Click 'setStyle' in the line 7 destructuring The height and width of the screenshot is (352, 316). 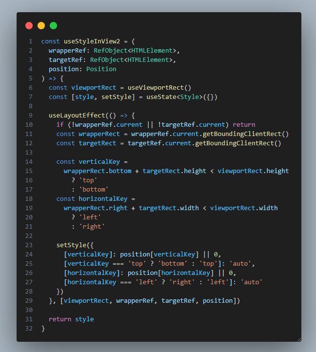click(x=117, y=97)
